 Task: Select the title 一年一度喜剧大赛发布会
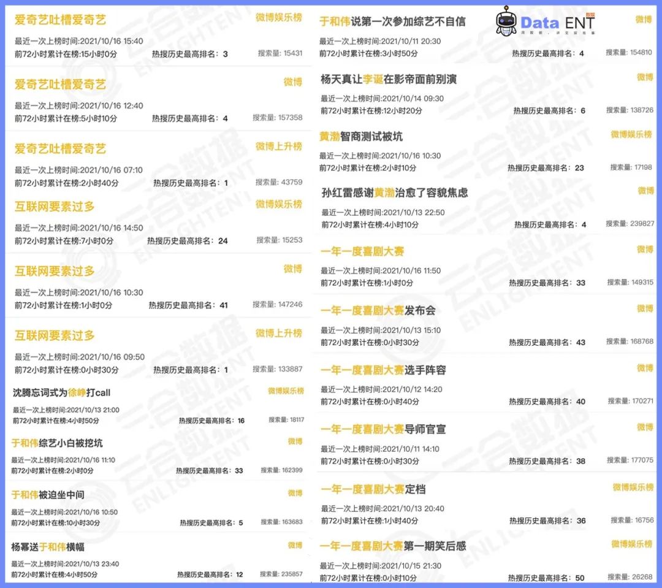(x=378, y=310)
